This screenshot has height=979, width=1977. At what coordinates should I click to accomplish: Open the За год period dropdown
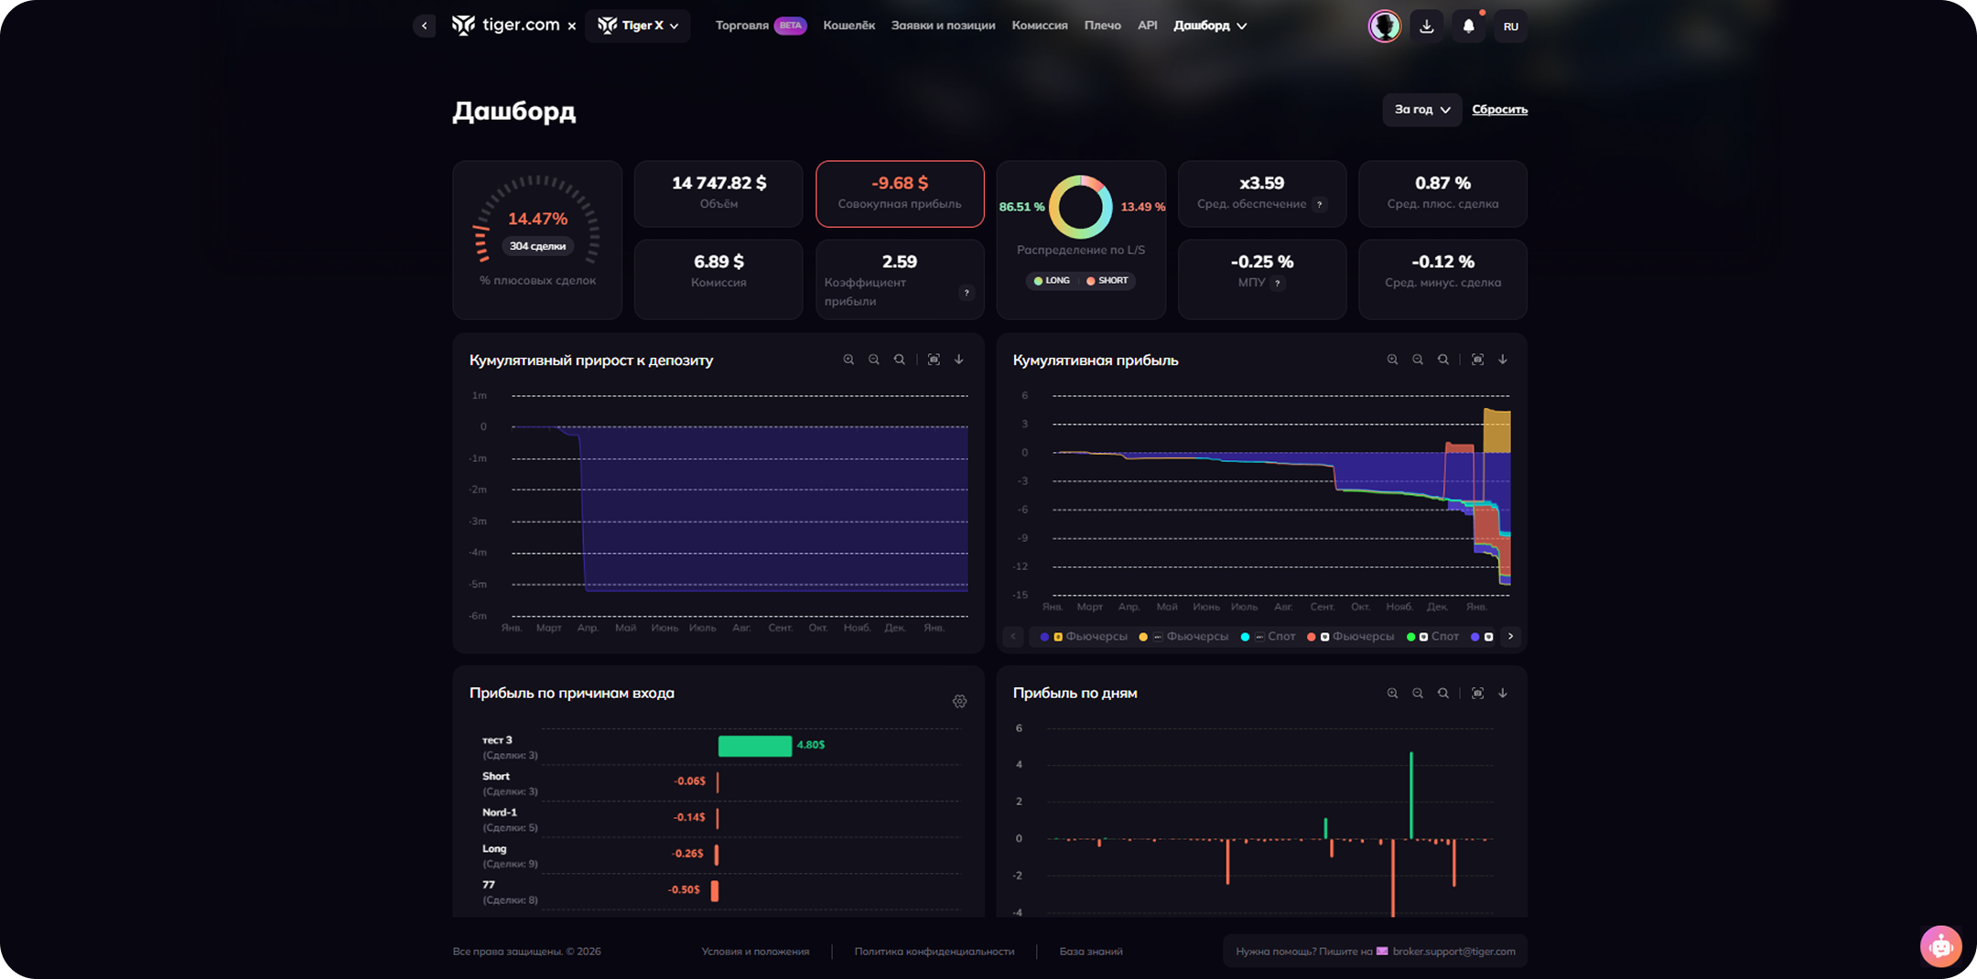(x=1421, y=110)
